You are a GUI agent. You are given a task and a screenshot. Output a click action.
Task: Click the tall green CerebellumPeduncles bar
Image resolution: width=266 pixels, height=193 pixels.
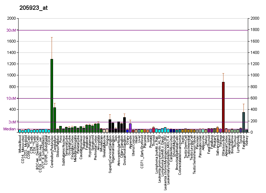(52, 95)
